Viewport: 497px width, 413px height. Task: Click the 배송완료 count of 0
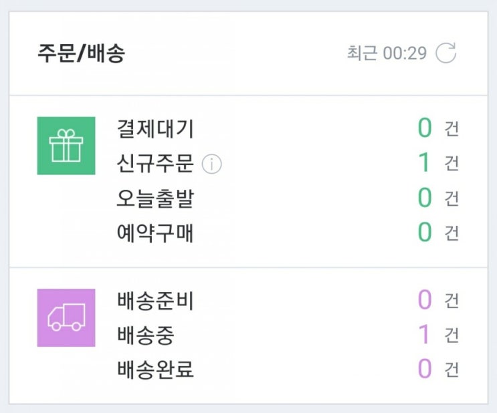tap(425, 369)
